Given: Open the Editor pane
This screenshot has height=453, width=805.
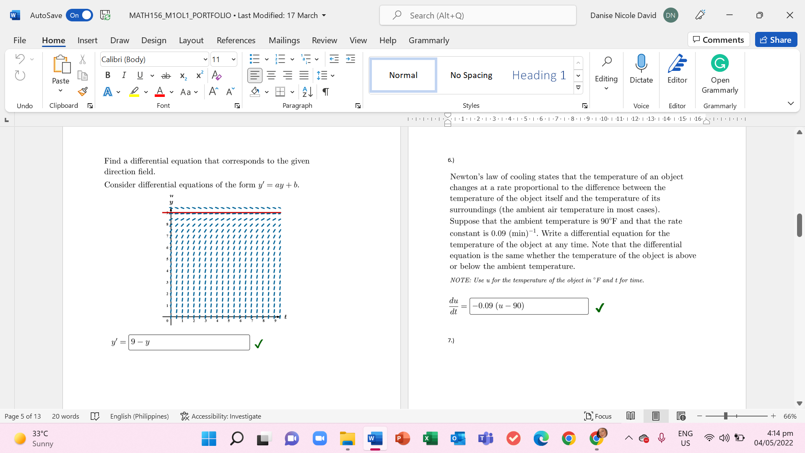Looking at the screenshot, I should coord(677,69).
